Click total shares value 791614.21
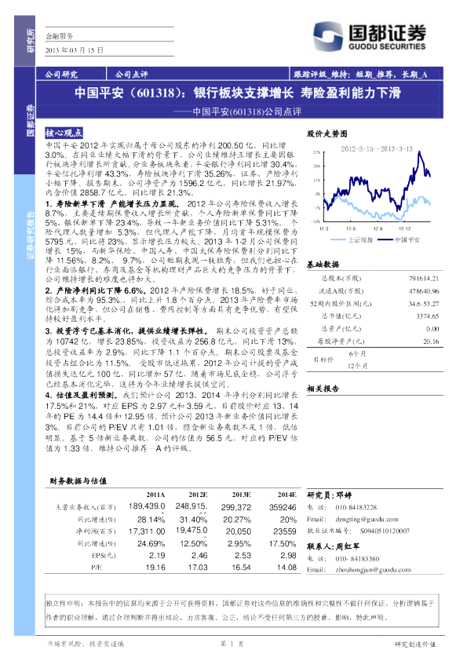 pyautogui.click(x=424, y=279)
